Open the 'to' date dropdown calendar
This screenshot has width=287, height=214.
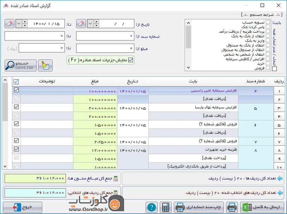point(19,24)
